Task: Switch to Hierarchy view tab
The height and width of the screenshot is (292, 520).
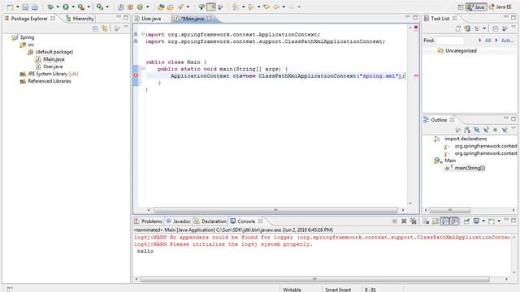Action: pyautogui.click(x=80, y=19)
